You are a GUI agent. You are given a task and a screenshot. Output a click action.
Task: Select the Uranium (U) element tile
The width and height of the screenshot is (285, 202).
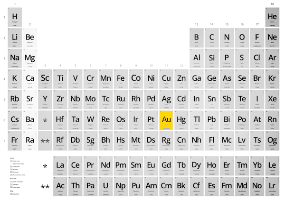(105, 186)
